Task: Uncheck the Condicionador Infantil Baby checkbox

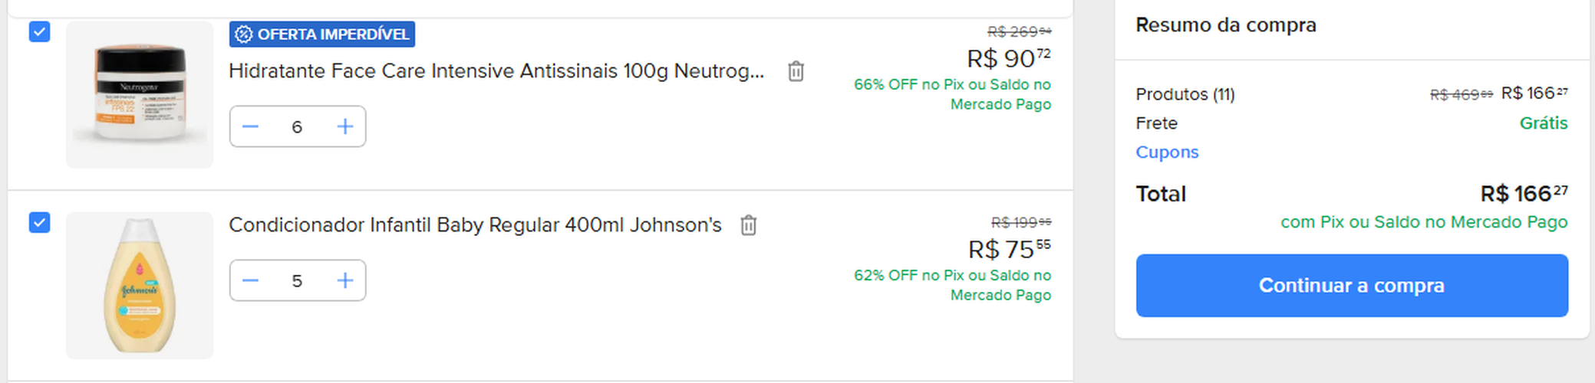Action: [x=39, y=223]
